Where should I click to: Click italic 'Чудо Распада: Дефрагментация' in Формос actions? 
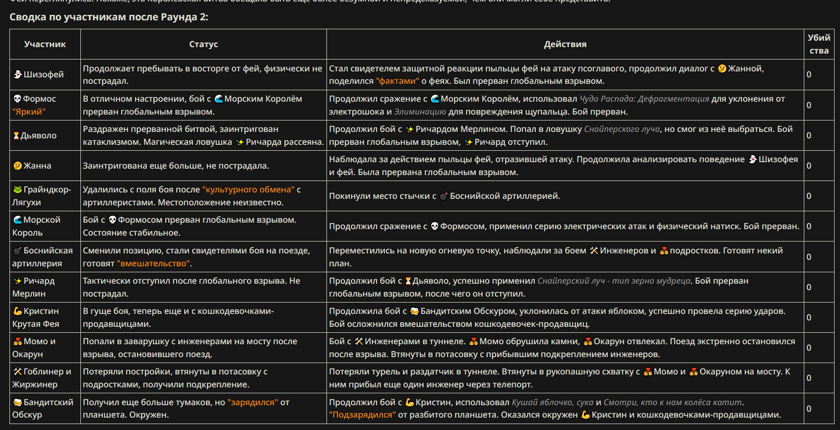pyautogui.click(x=645, y=99)
